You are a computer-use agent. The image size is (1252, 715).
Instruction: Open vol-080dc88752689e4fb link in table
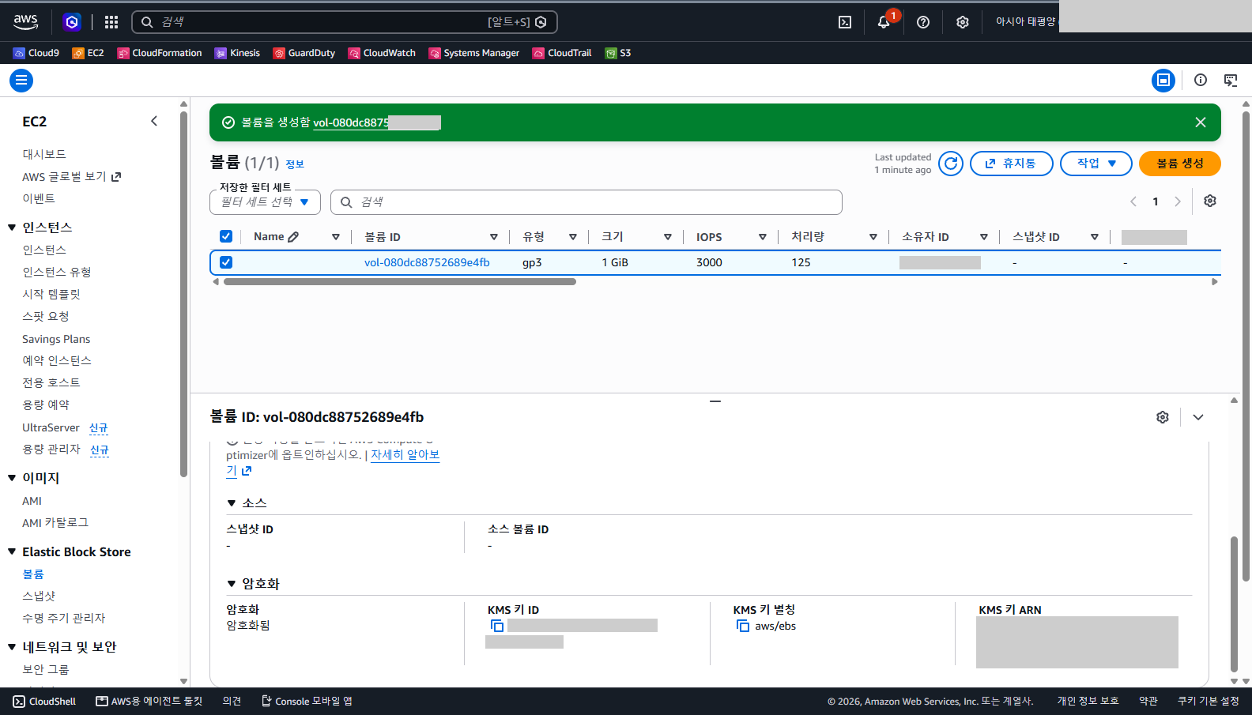point(427,262)
